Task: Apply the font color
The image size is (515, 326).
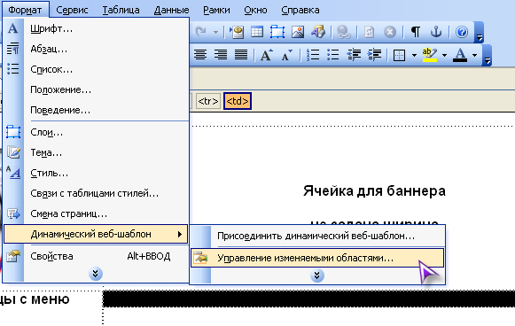Action: [460, 55]
